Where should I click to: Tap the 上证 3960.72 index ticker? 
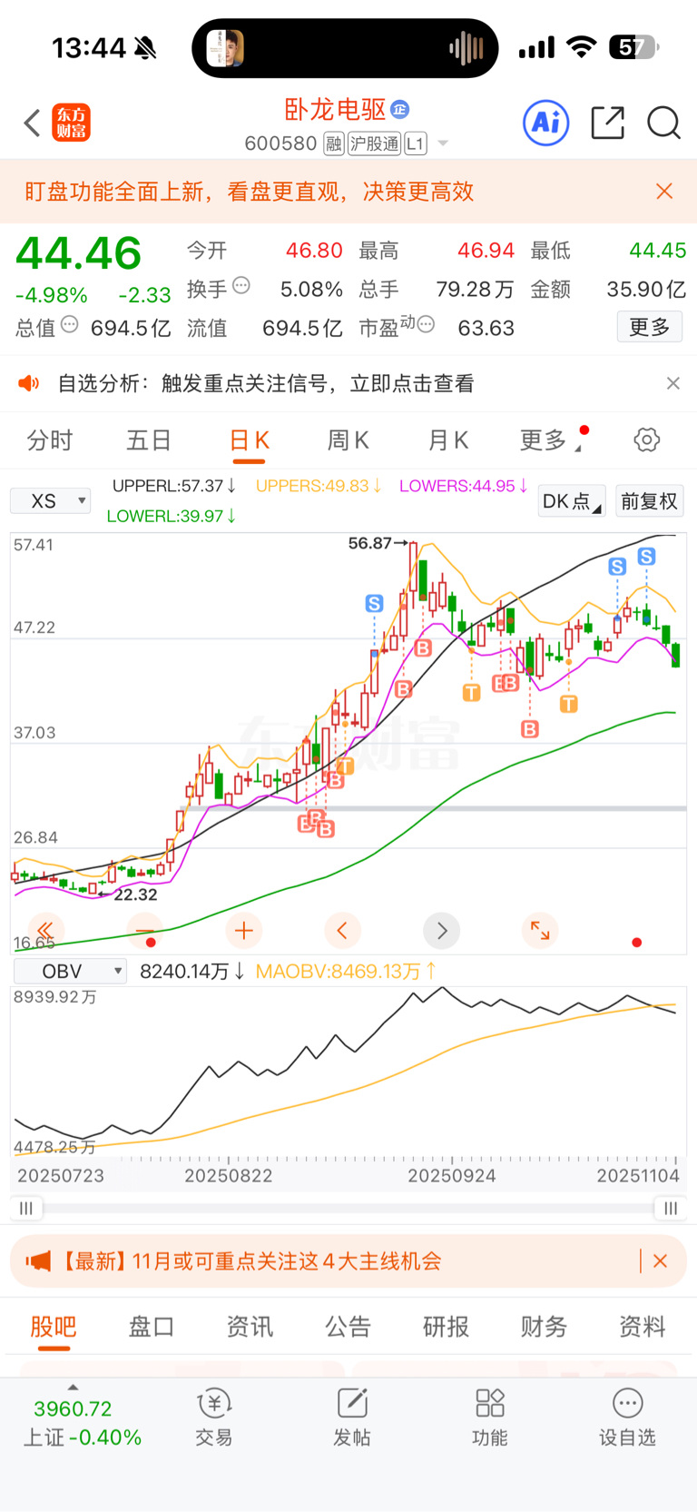(82, 1423)
